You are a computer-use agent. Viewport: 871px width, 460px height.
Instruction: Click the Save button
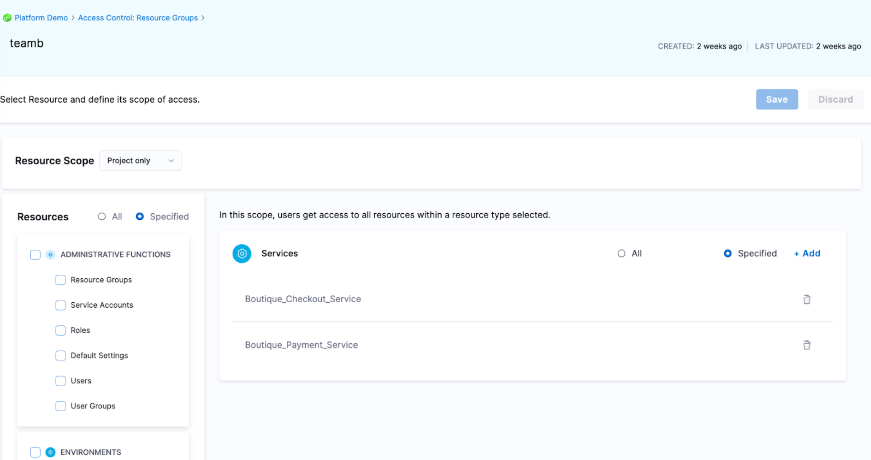[777, 100]
